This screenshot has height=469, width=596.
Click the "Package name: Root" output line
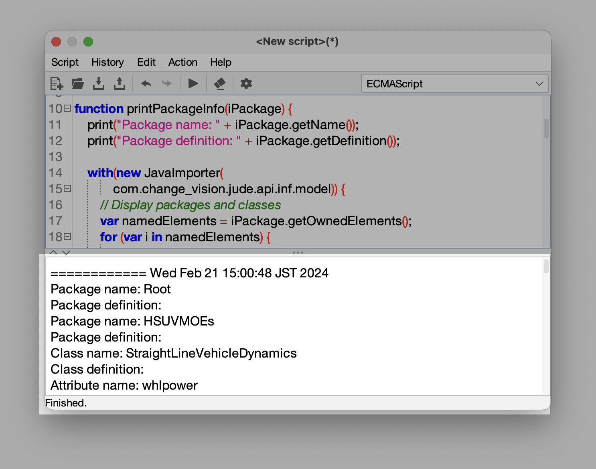(x=111, y=289)
